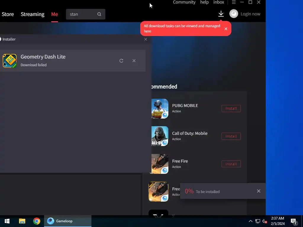The image size is (303, 227).
Task: Remove Geometry Dash Lite from installer list
Action: (x=134, y=61)
